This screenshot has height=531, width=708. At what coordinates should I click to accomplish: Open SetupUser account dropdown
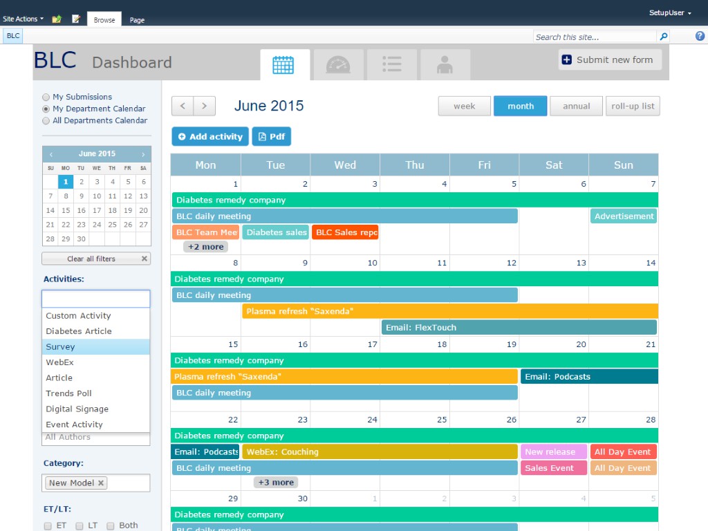(x=670, y=12)
